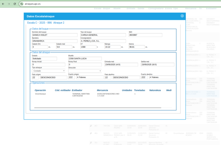Click the Operación column header
This screenshot has width=221, height=145.
click(x=40, y=90)
